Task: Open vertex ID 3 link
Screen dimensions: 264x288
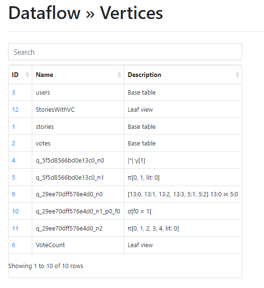Action: coord(14,92)
